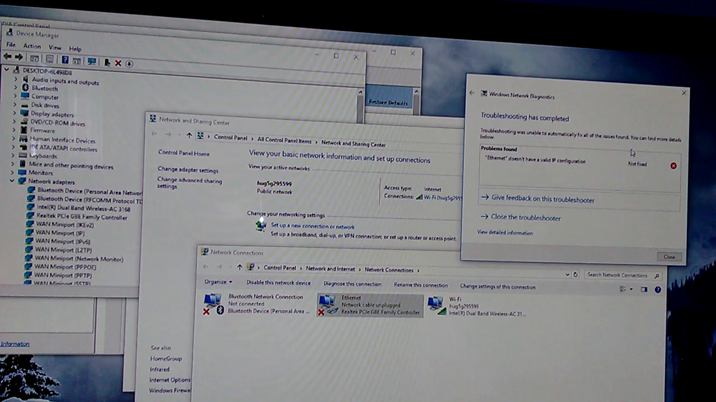Open address bar history dropdown in Network Connections
The image size is (716, 402).
point(567,274)
